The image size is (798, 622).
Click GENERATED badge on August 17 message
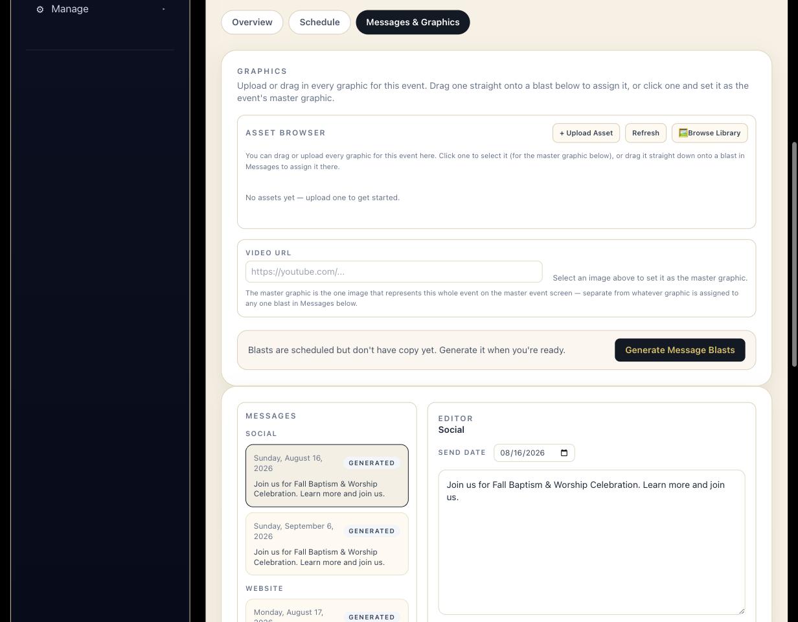coord(372,617)
